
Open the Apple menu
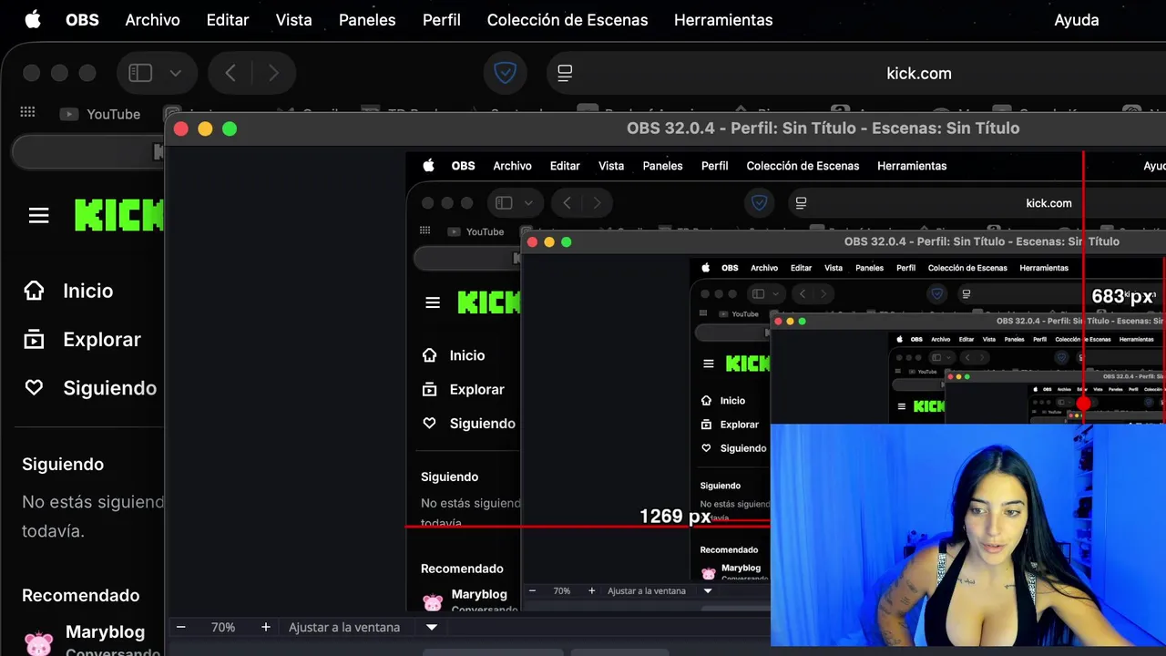[33, 19]
